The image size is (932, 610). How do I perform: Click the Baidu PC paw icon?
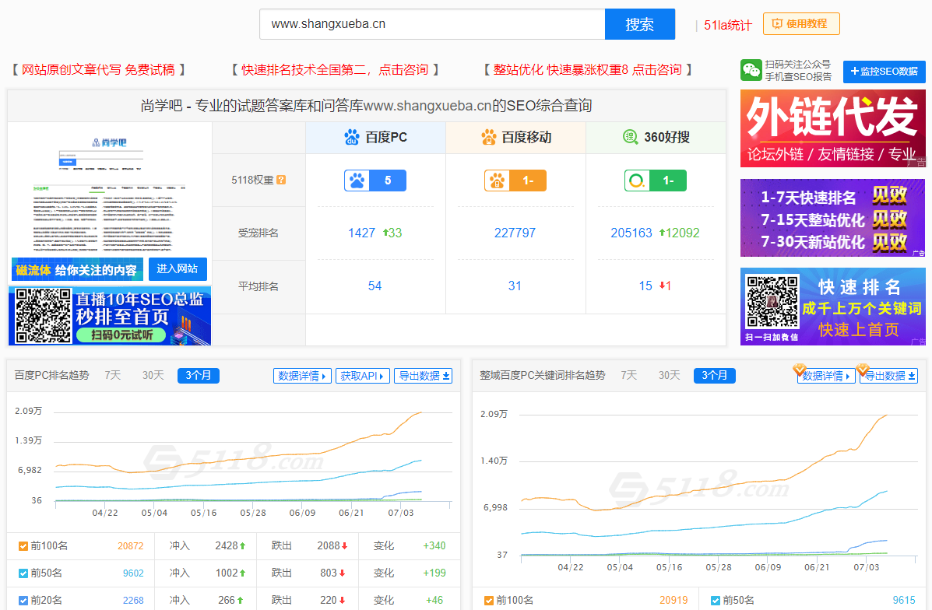(352, 137)
